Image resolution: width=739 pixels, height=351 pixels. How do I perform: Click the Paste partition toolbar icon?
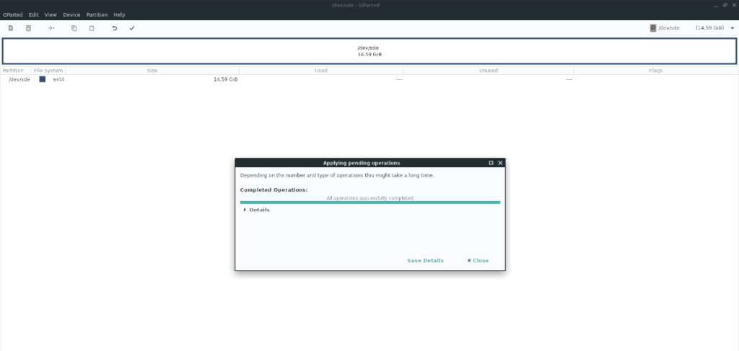(x=92, y=28)
